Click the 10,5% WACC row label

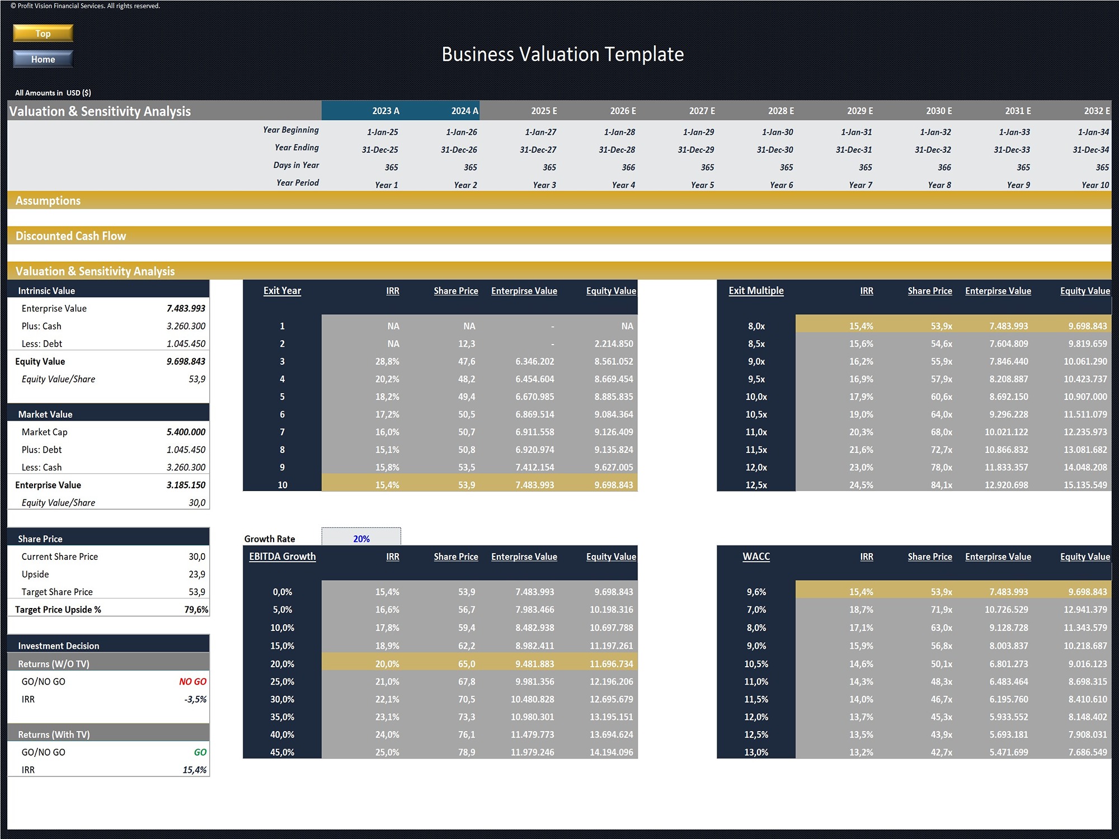[756, 664]
